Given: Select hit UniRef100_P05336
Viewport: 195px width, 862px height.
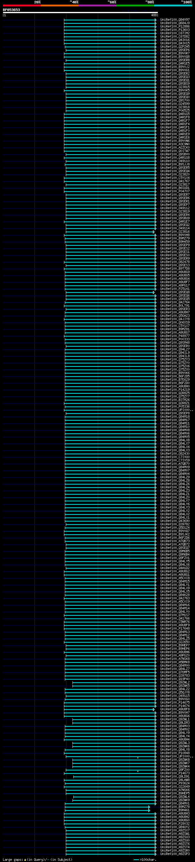Looking at the screenshot, I should (x=175, y=407).
